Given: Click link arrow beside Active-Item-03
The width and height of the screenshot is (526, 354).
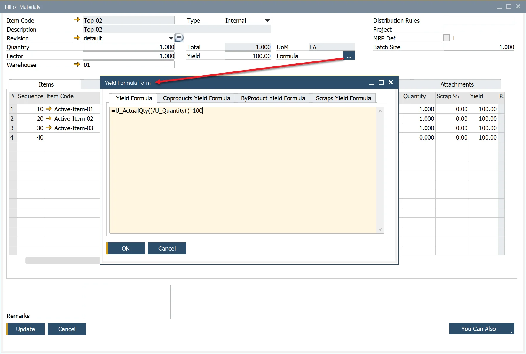Looking at the screenshot, I should tap(49, 128).
